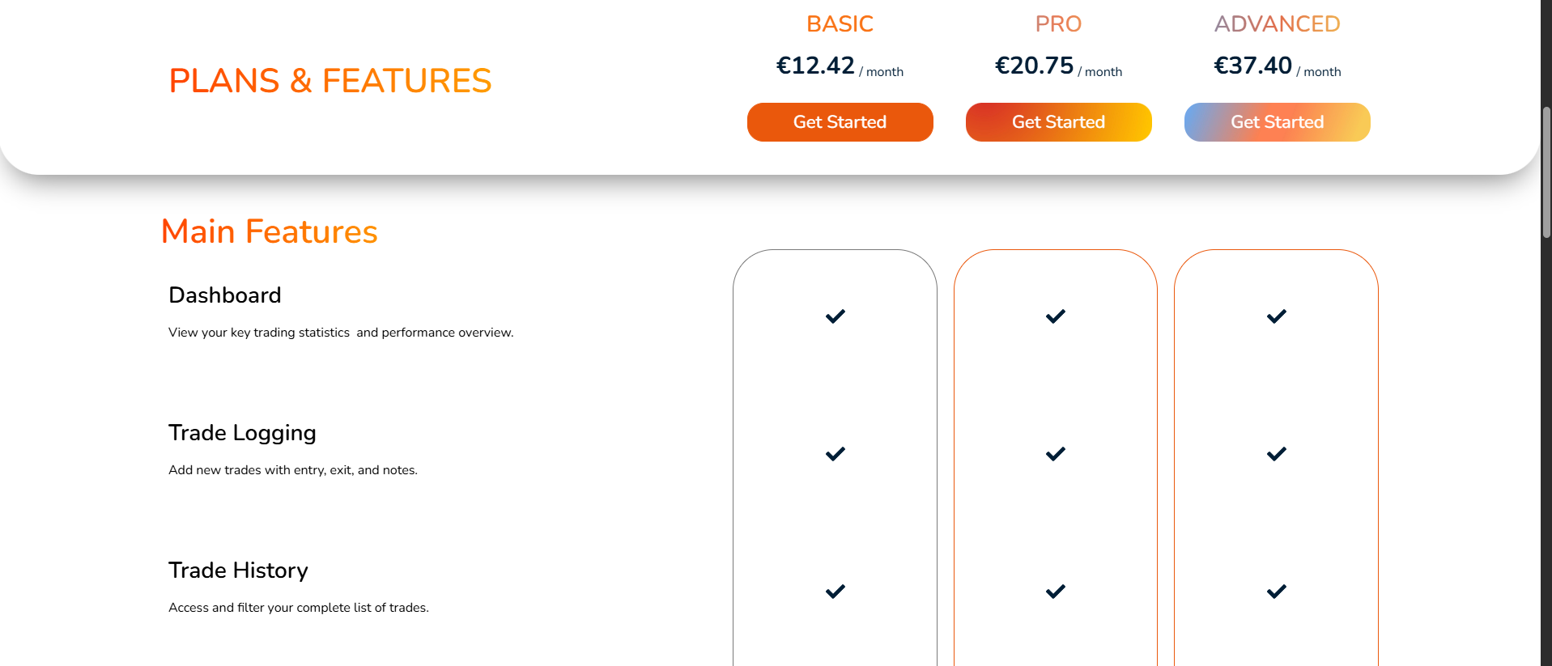This screenshot has width=1552, height=666.
Task: Click the Dashboard checkmark in Pro column
Action: tap(1056, 316)
